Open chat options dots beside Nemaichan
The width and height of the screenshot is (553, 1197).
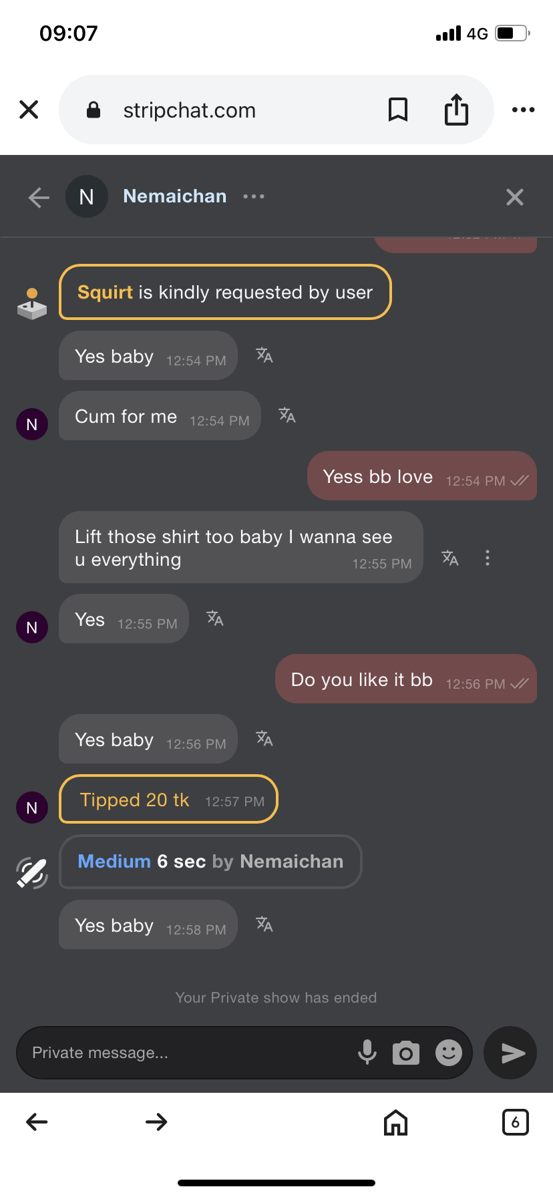click(x=254, y=196)
